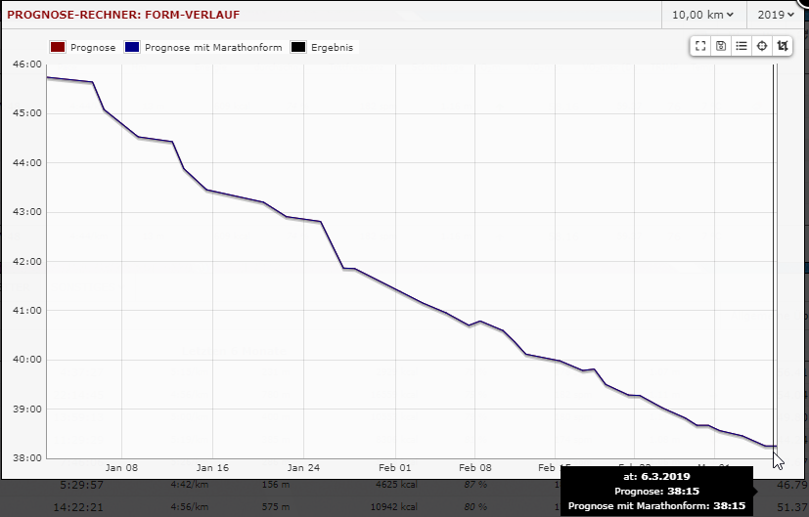
Task: Toggle the Ergebnis series in legend
Action: (x=332, y=47)
